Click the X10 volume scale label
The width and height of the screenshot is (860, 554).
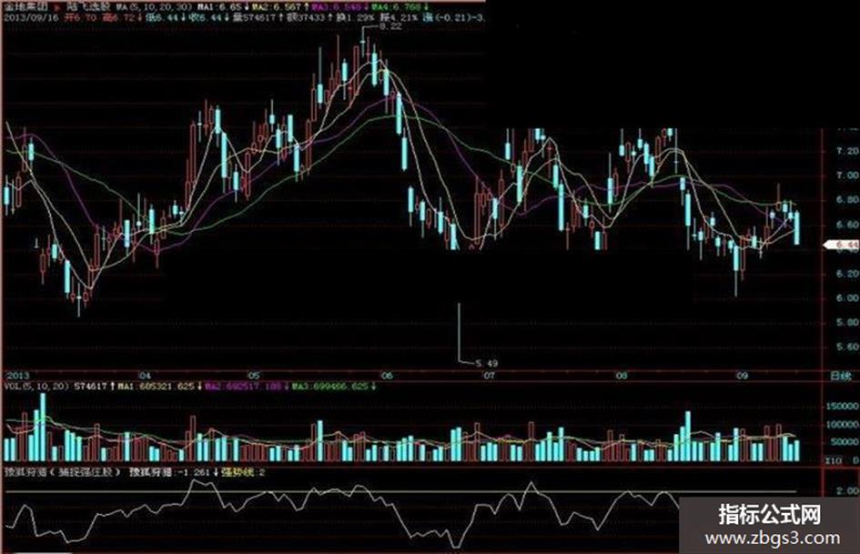(833, 460)
